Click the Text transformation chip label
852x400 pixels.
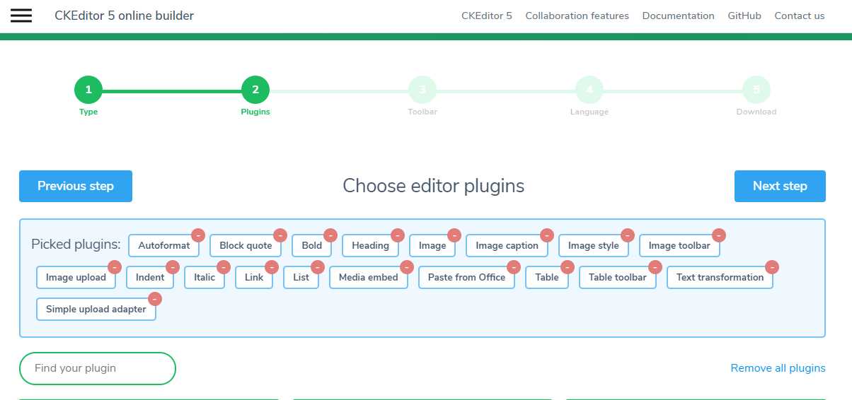(x=720, y=277)
